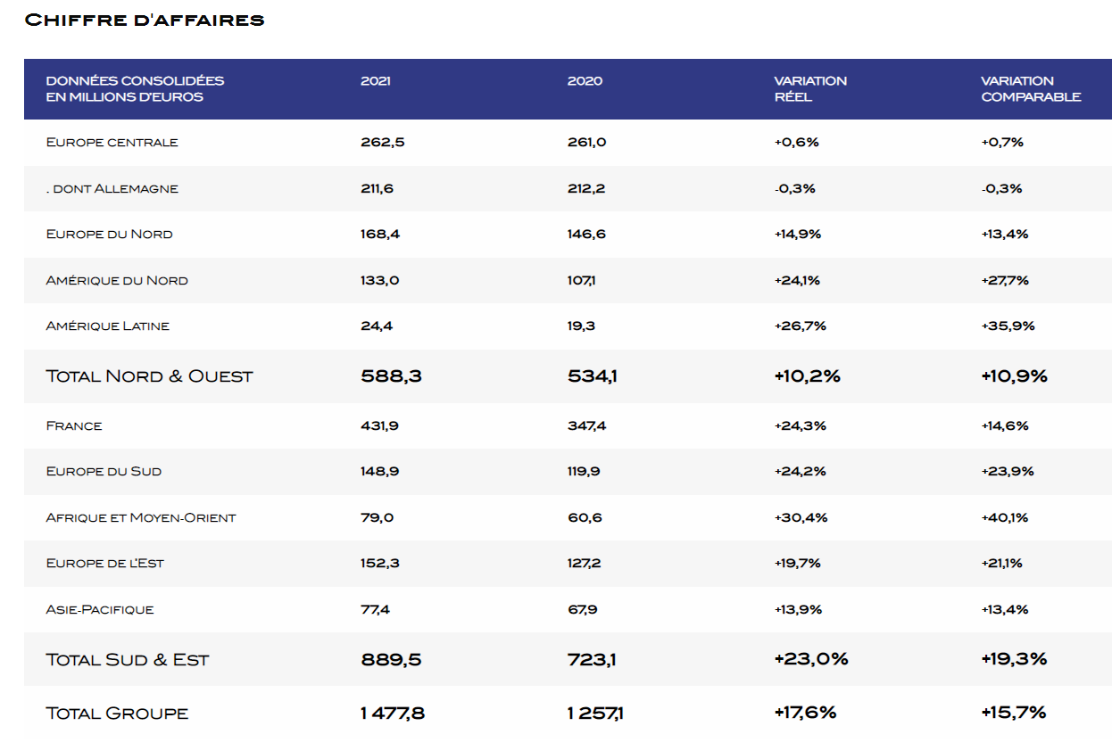Viewport: 1112px width, 751px height.
Task: Click the France row label
Action: [74, 426]
